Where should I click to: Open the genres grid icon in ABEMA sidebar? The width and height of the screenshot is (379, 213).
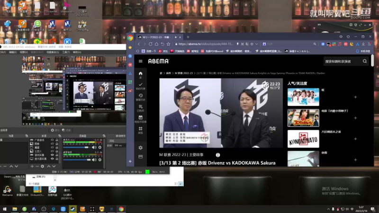(140, 128)
